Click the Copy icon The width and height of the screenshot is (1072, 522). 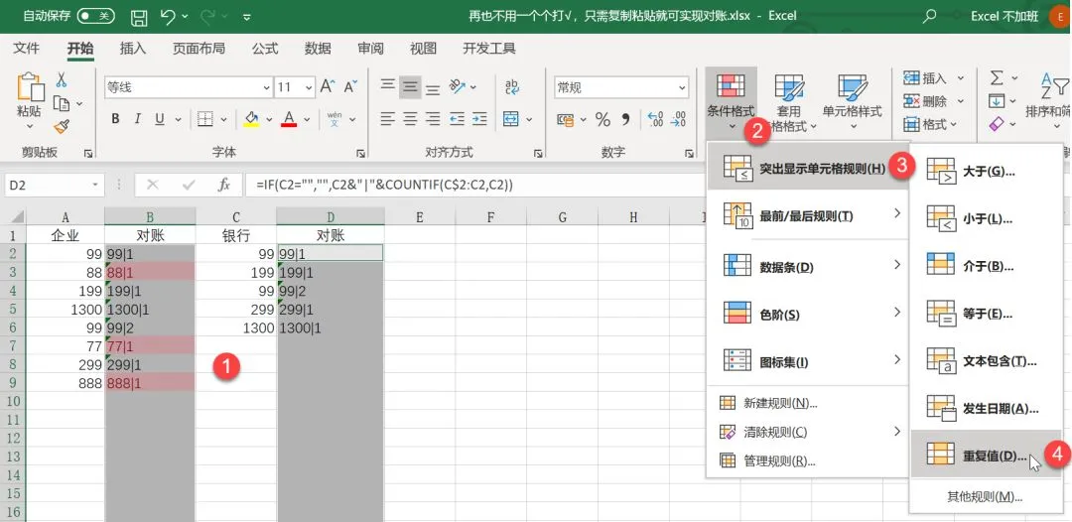point(62,104)
